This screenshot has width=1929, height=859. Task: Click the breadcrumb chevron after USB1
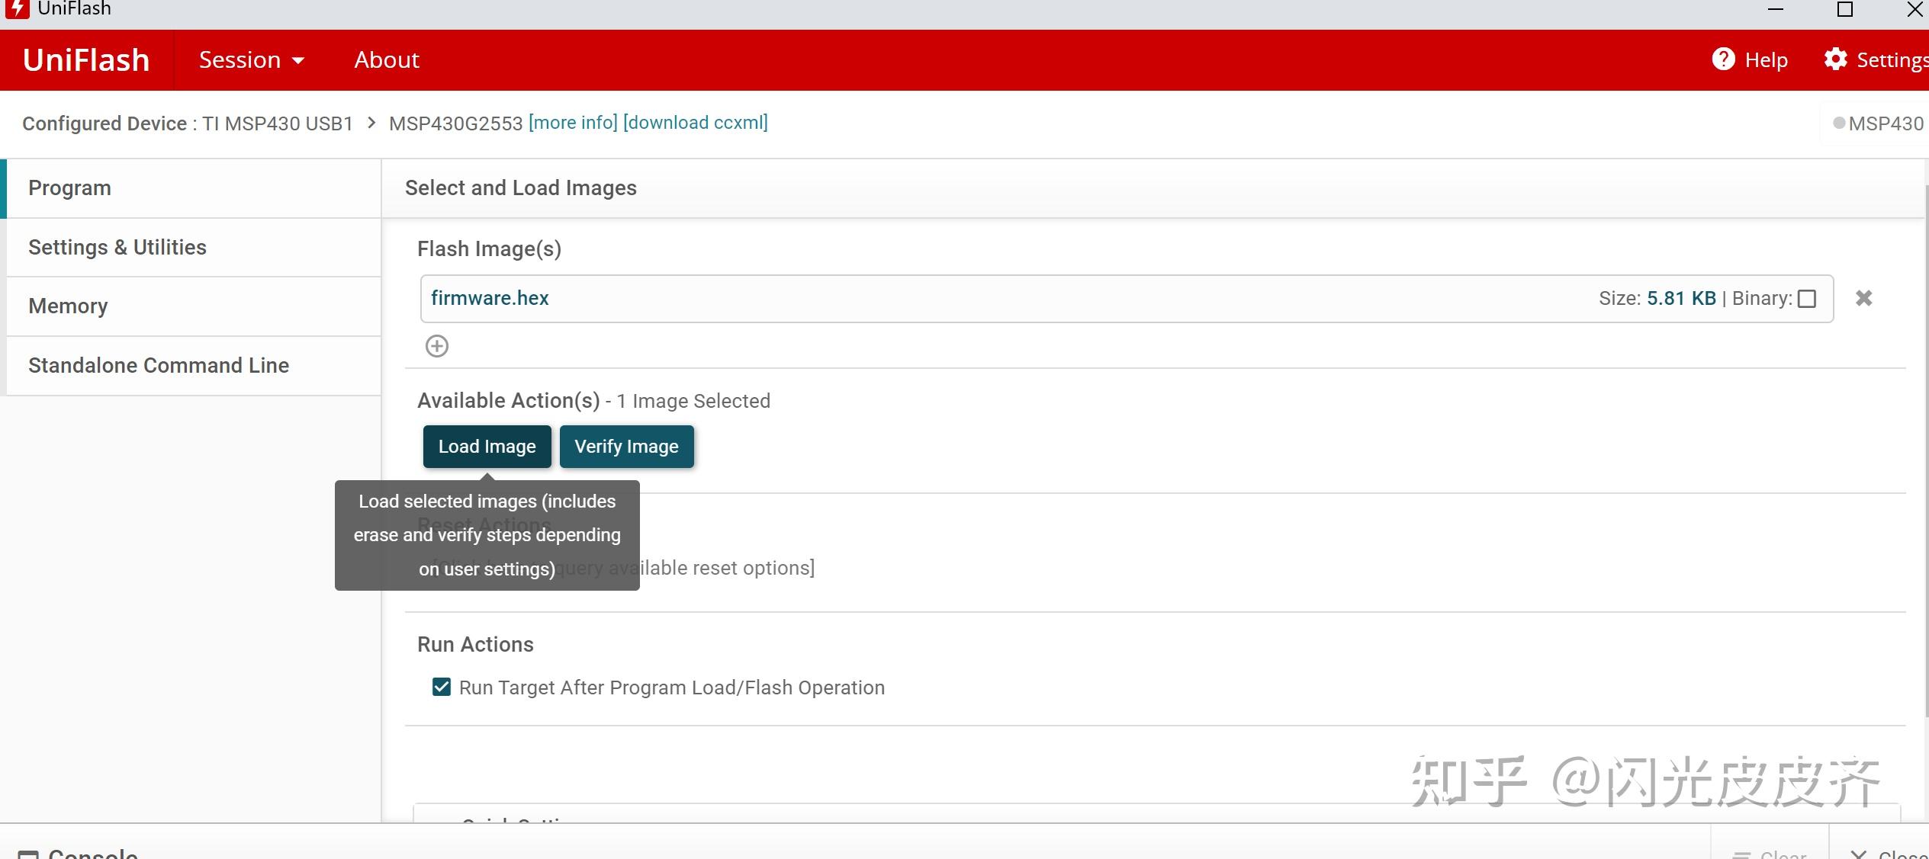(x=371, y=123)
